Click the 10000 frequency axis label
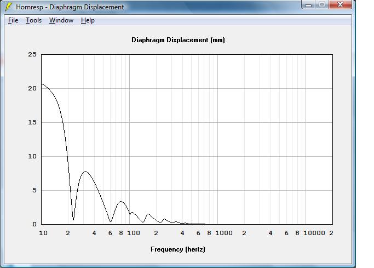 (x=314, y=233)
